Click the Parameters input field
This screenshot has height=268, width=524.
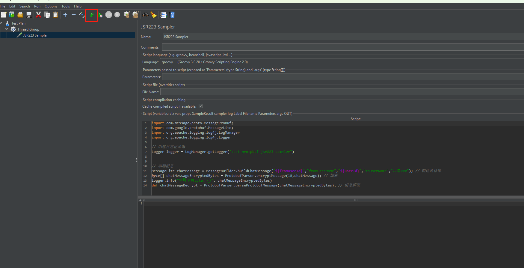coord(343,77)
